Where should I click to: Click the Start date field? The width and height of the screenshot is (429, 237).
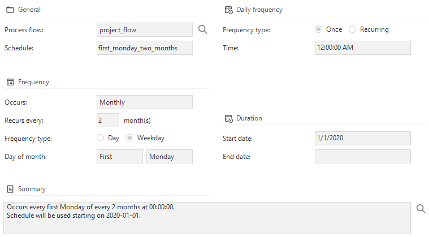point(362,139)
